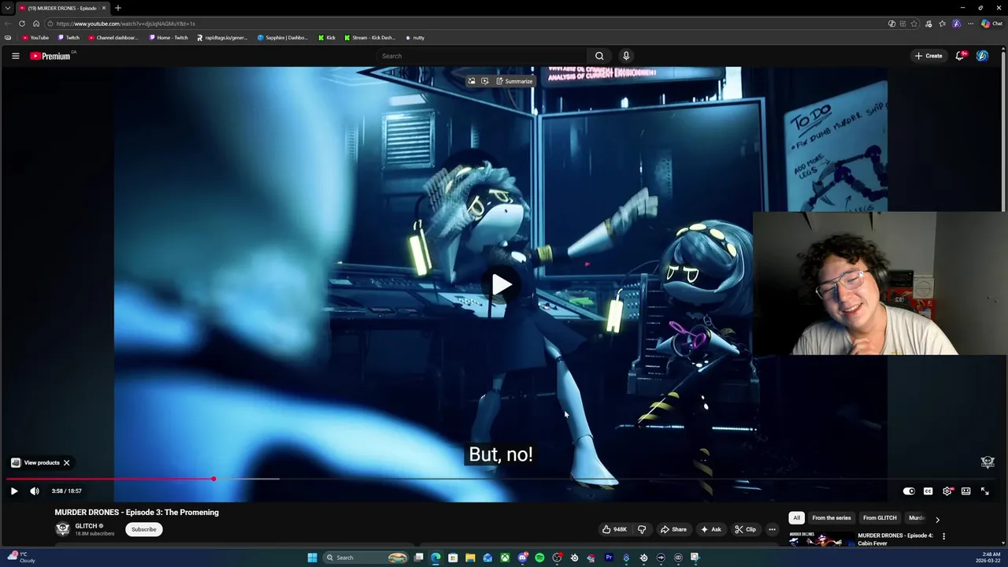The width and height of the screenshot is (1008, 567).
Task: Open Xbox app from taskbar
Action: click(505, 558)
